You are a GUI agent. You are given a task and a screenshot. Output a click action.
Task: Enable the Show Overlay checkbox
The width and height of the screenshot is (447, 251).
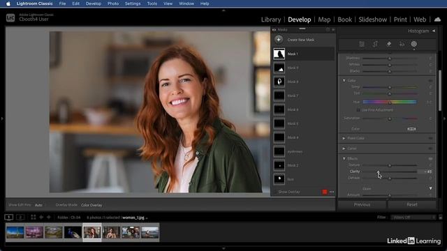tap(275, 192)
